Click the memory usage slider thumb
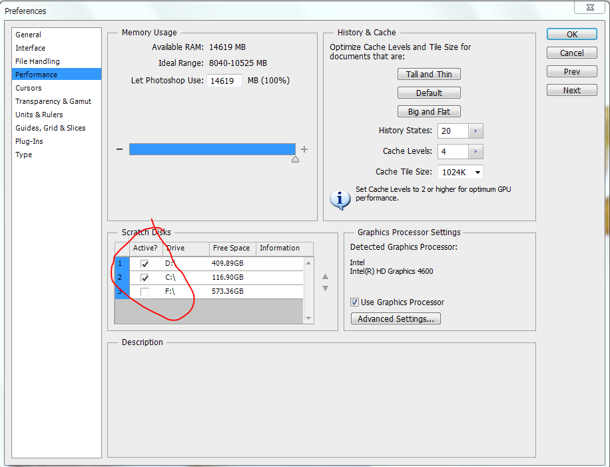 pos(295,159)
